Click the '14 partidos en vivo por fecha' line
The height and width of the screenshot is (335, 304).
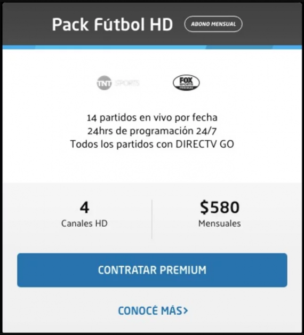tap(152, 118)
